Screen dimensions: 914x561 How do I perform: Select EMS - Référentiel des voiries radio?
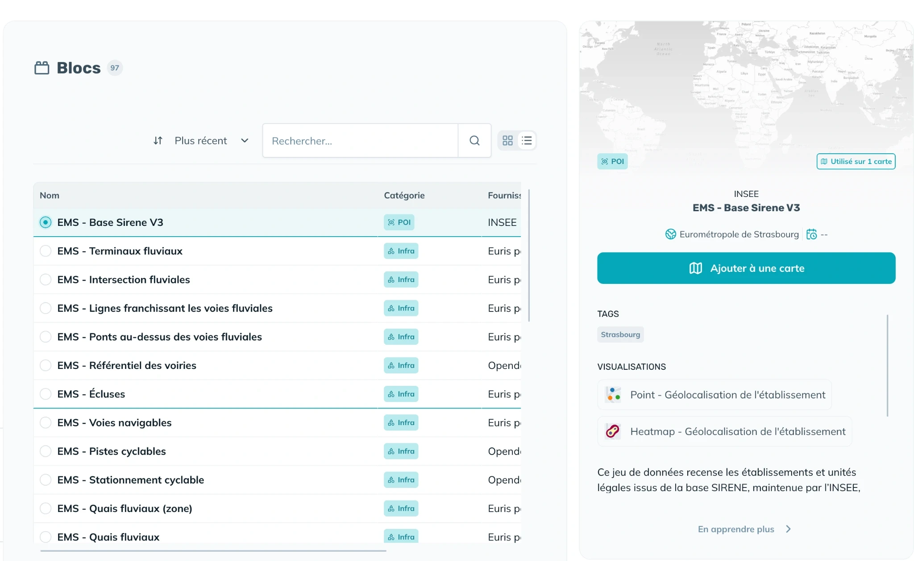46,365
